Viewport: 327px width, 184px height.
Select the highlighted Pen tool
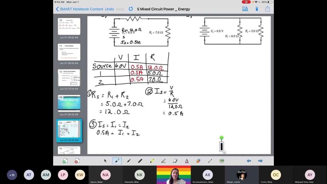[x=117, y=161]
